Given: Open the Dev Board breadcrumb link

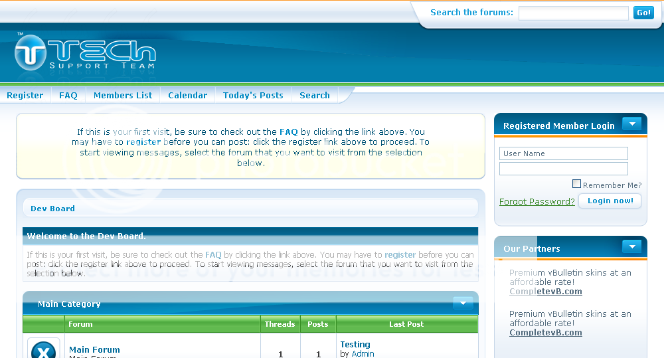Looking at the screenshot, I should [52, 209].
